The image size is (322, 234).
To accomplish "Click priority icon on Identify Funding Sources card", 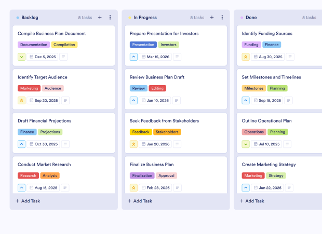I will [x=246, y=57].
